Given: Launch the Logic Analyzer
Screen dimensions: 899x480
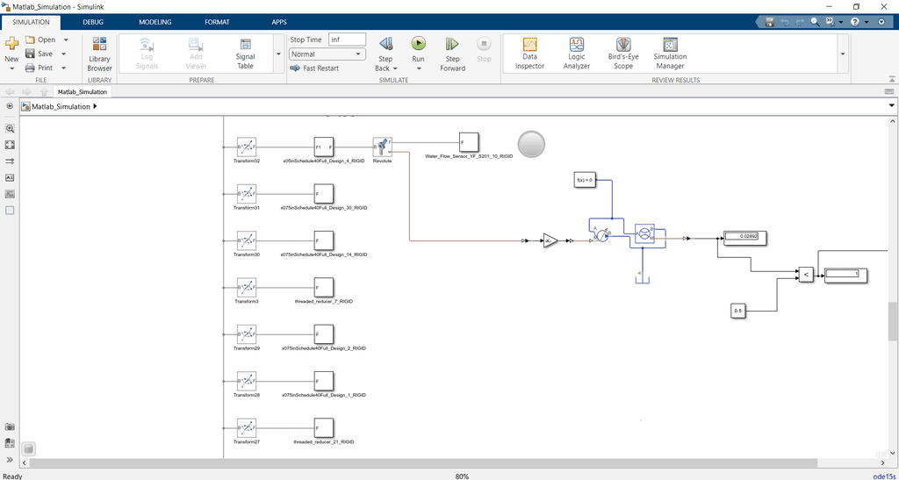Looking at the screenshot, I should (x=576, y=53).
